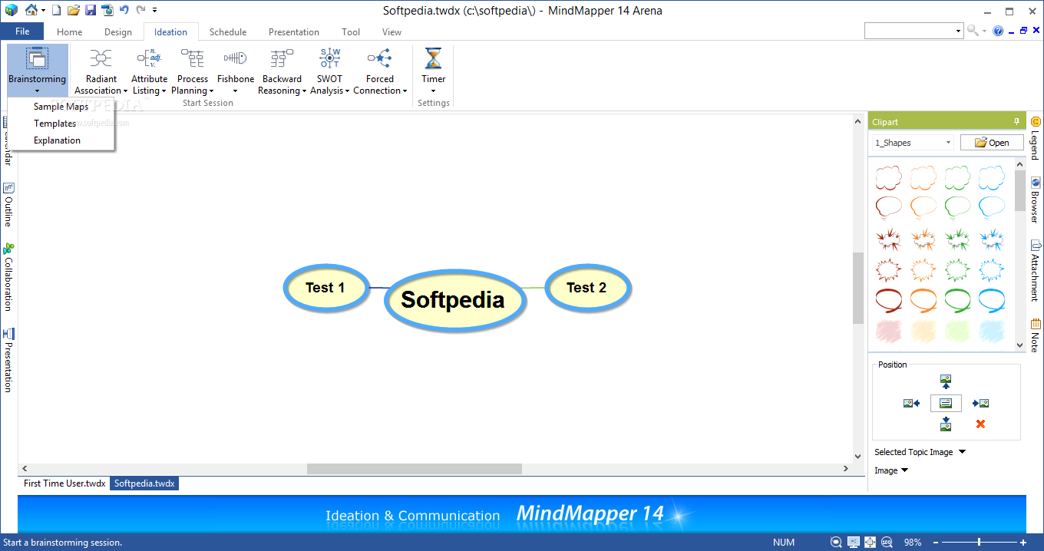Undo the last action
This screenshot has width=1044, height=551.
(x=124, y=10)
